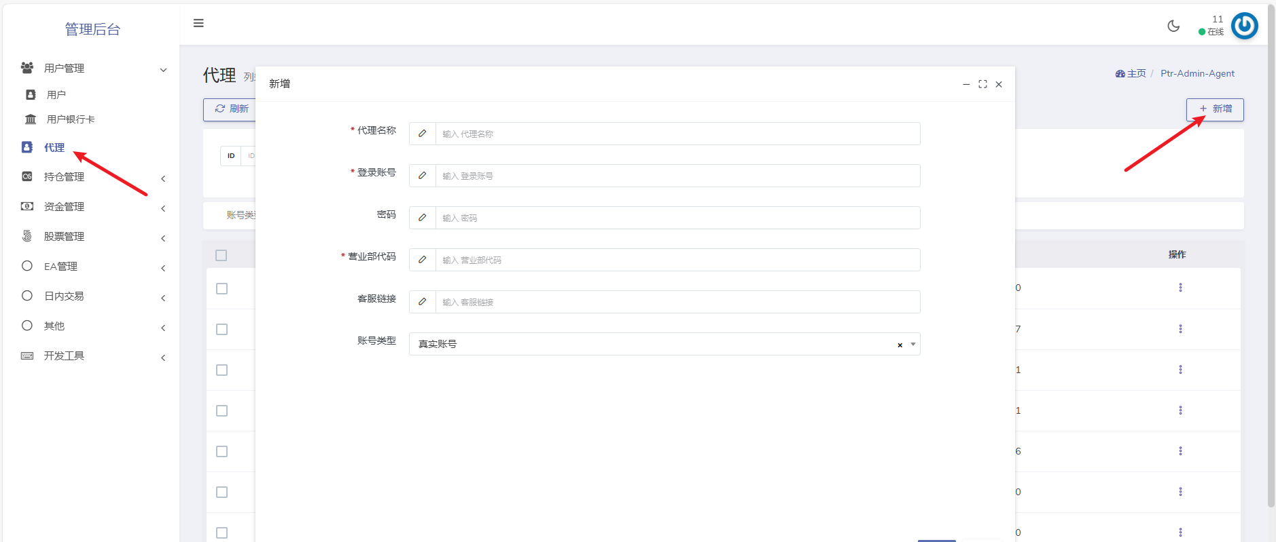1276x542 pixels.
Task: Check the select-all checkbox in table header
Action: pyautogui.click(x=221, y=255)
